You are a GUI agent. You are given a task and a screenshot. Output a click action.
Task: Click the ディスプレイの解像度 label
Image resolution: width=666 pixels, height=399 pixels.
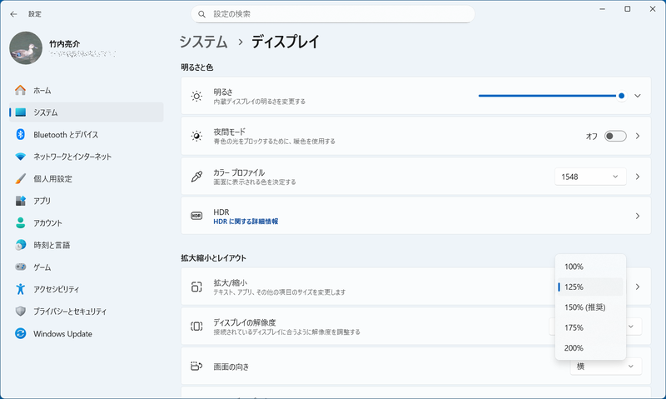(x=245, y=322)
